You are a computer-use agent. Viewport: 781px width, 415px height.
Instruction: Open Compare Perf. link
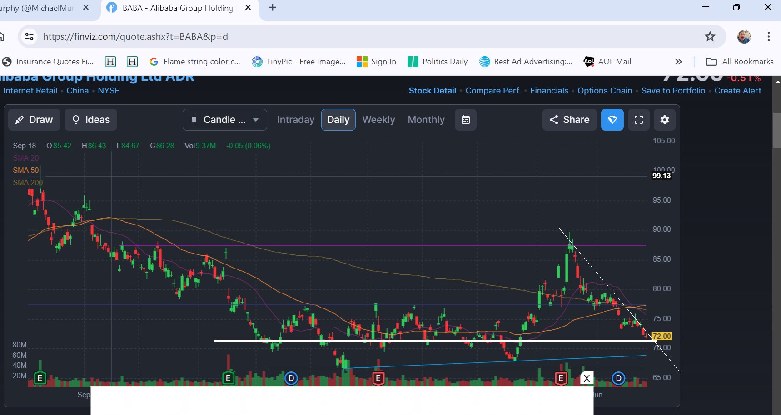click(x=493, y=91)
